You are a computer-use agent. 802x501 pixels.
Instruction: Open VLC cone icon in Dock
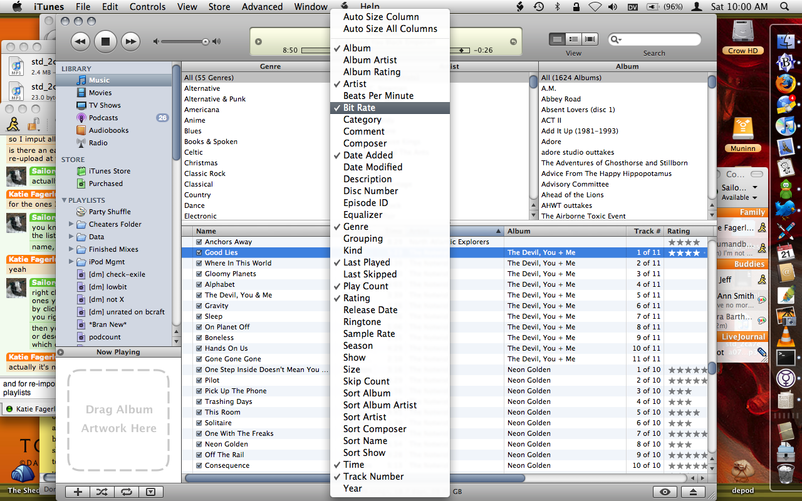coord(785,336)
